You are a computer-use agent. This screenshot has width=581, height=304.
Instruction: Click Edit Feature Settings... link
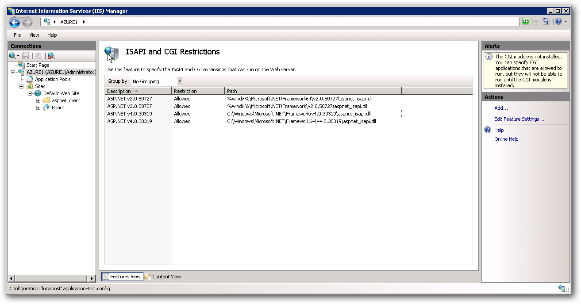[519, 119]
